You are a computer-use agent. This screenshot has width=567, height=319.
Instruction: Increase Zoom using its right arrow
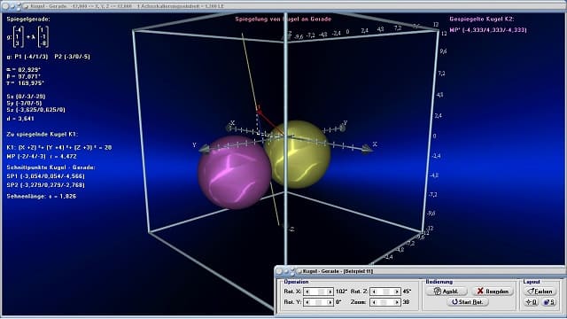[x=397, y=302]
